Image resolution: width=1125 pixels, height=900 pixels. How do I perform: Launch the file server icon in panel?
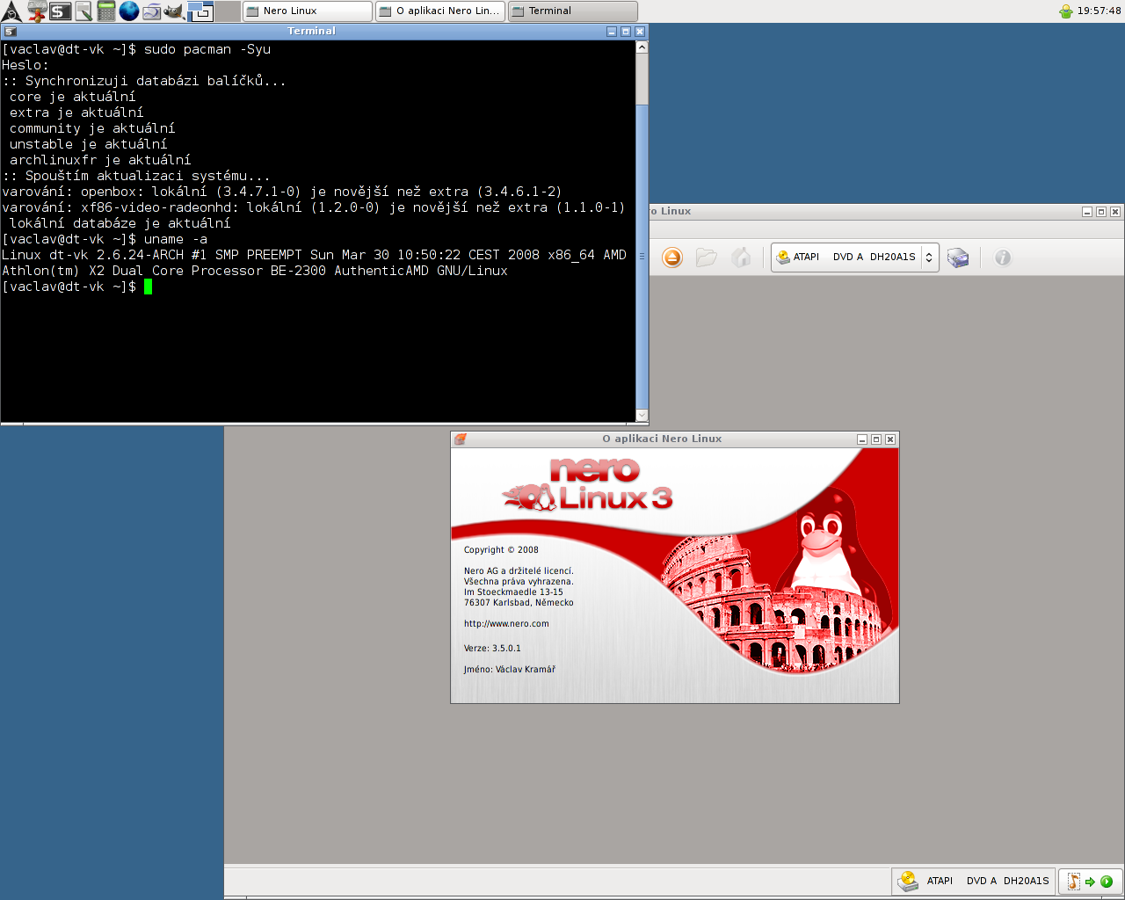37,11
